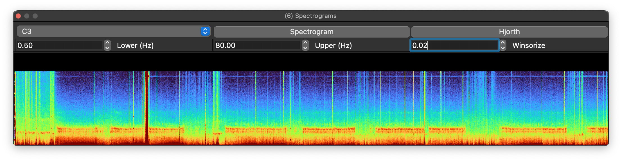Increase the Winsorize value

[x=503, y=43]
